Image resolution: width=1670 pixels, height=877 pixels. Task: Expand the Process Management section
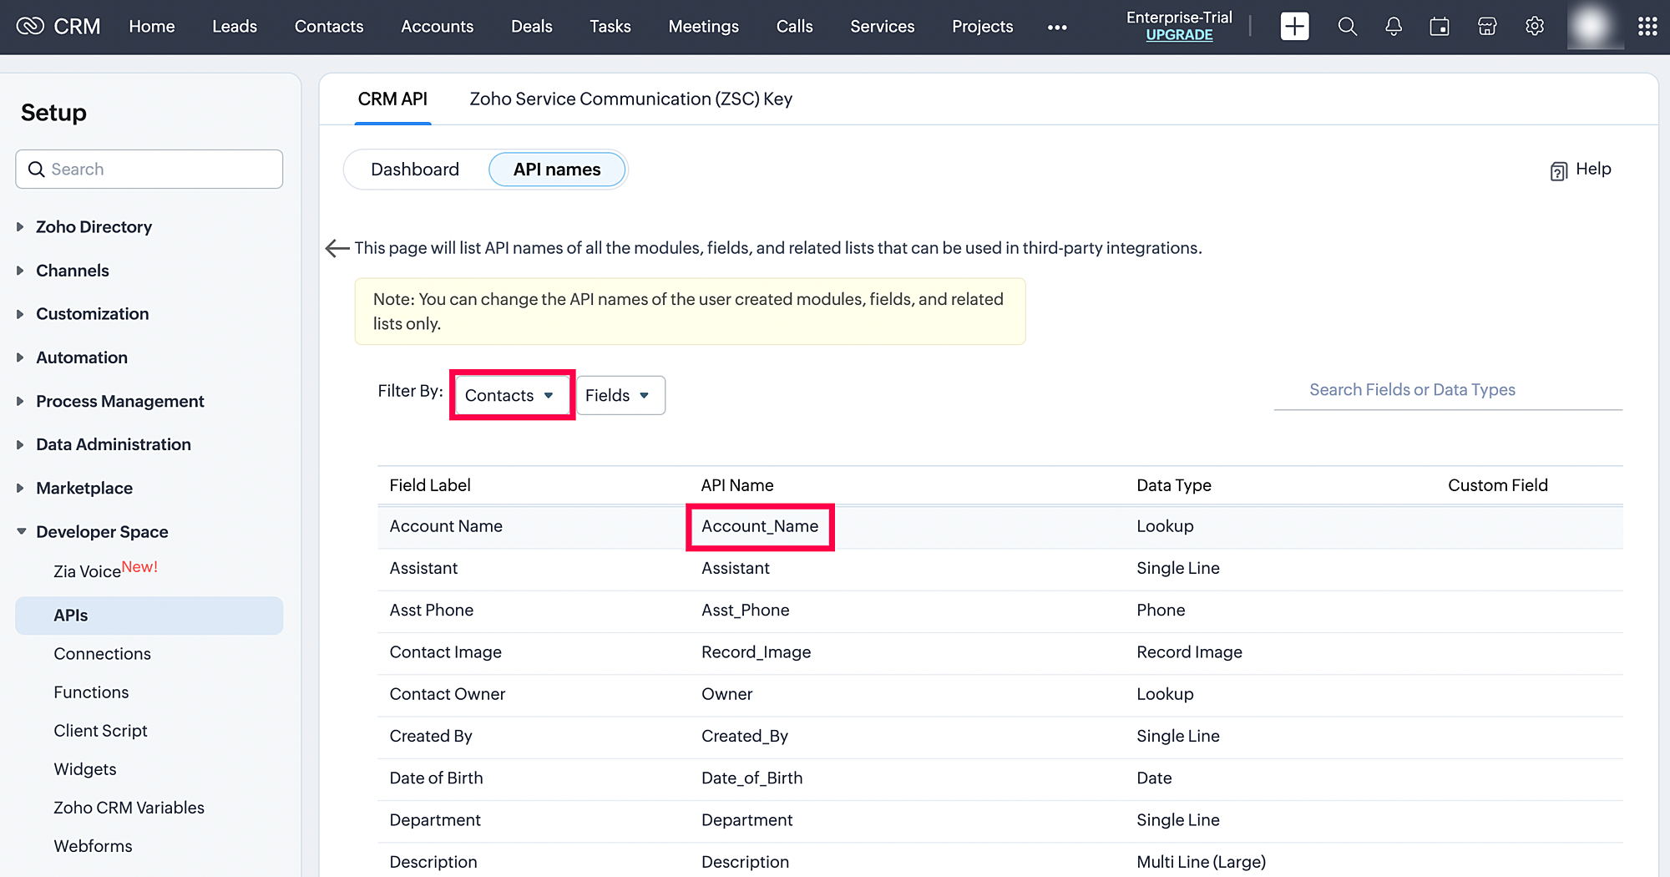pyautogui.click(x=120, y=402)
